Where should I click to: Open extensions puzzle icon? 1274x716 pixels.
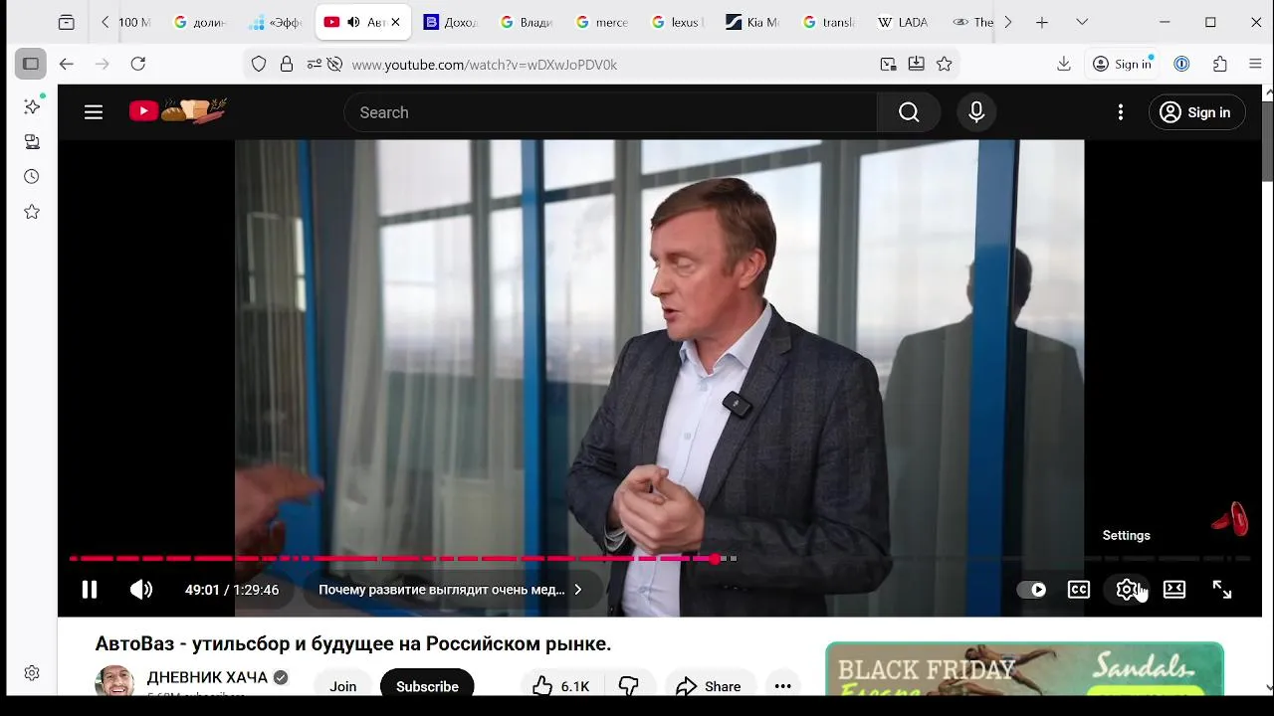click(x=1220, y=64)
